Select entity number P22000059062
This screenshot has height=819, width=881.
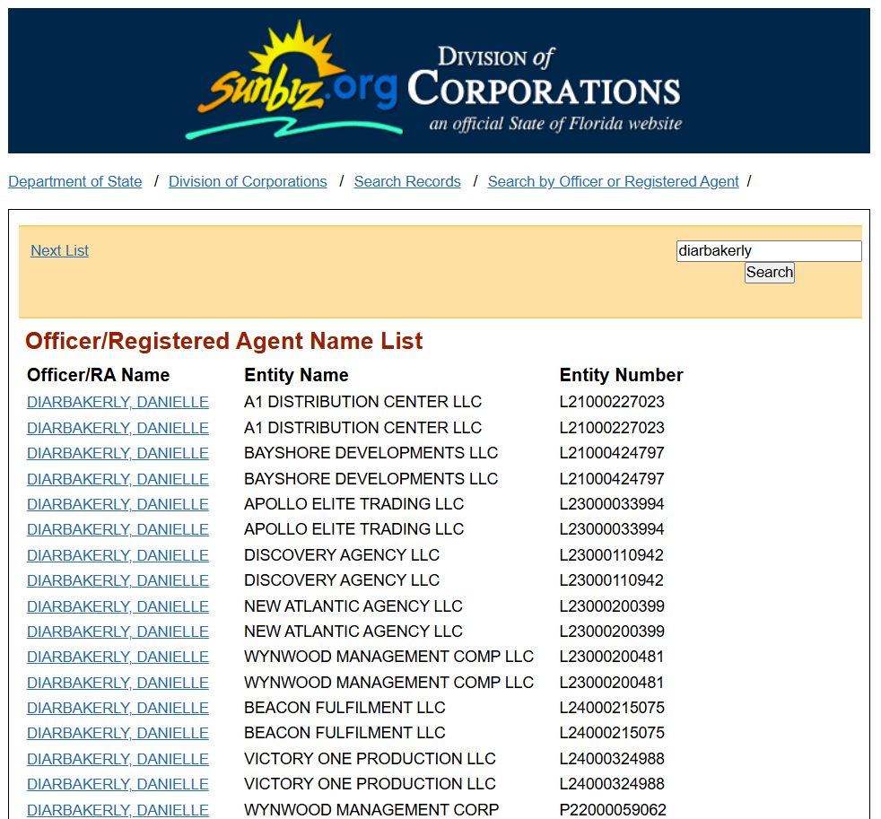613,810
